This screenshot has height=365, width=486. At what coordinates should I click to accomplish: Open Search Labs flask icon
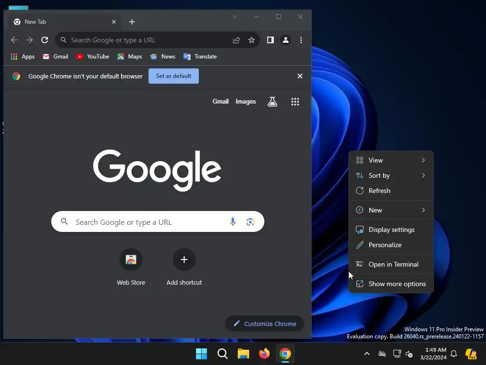[x=272, y=102]
